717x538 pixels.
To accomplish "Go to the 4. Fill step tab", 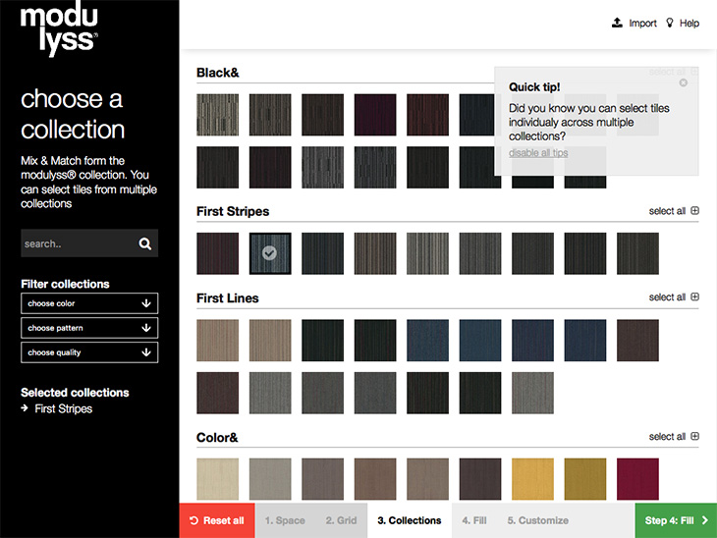I will tap(474, 520).
